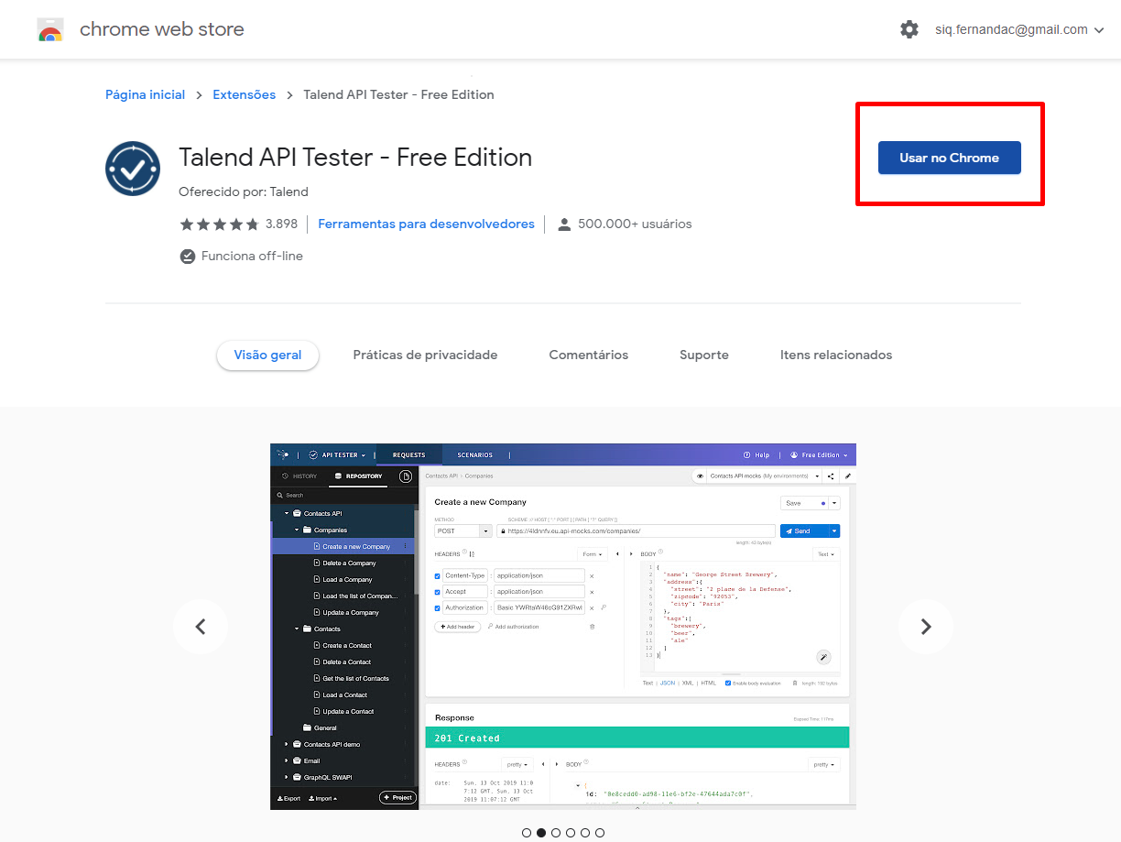Click the Chrome Web Store rainbow logo
This screenshot has width=1121, height=842.
pos(50,30)
